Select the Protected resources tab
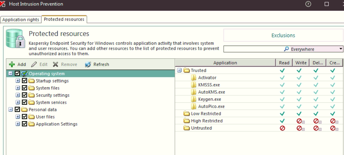 pos(64,19)
